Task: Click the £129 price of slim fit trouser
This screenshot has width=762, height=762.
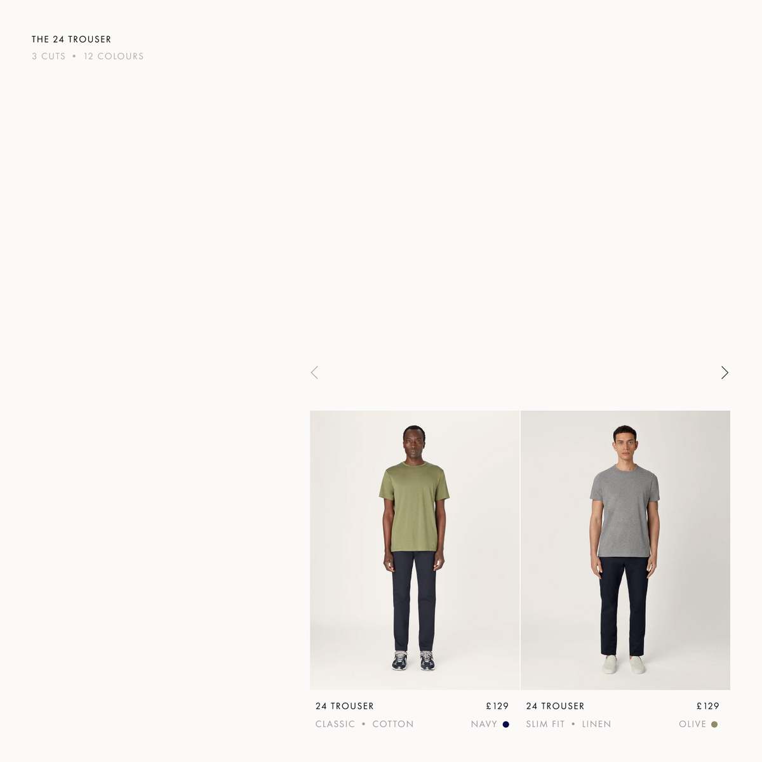Action: (708, 706)
